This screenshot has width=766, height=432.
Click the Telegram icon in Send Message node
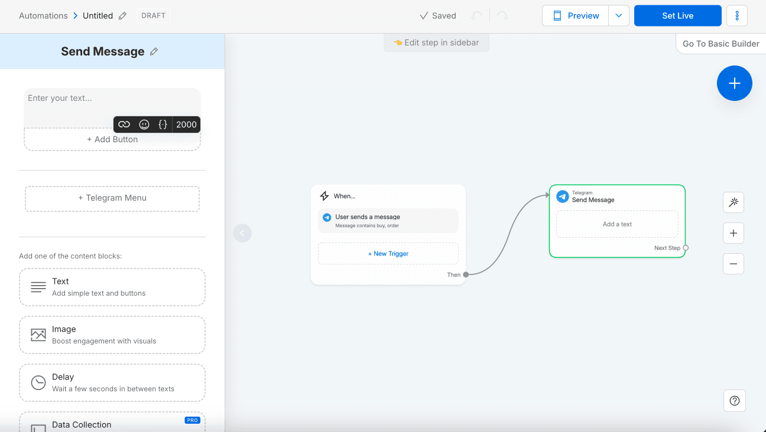click(563, 197)
